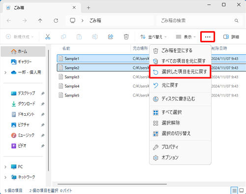Click the pin icon next to ダウンロード
Viewport: 246px width, 194px height.
(x=43, y=104)
